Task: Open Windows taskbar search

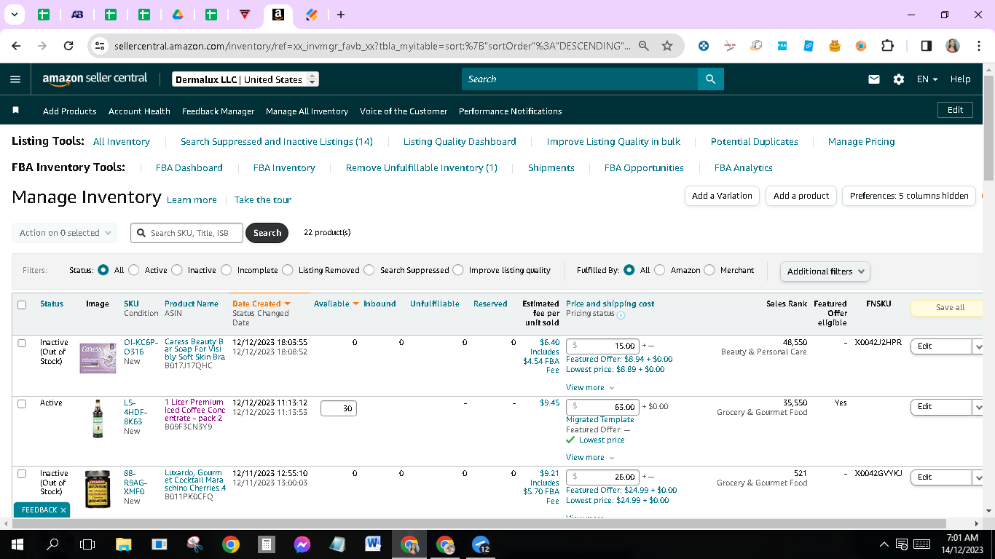Action: 52,544
